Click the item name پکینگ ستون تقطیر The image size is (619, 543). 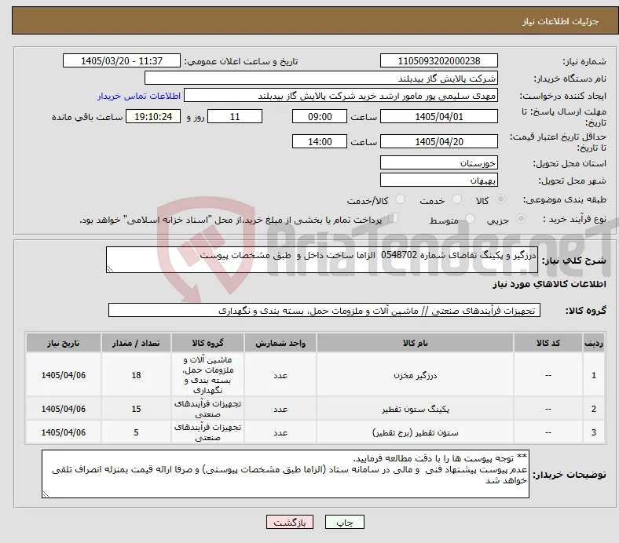point(415,410)
